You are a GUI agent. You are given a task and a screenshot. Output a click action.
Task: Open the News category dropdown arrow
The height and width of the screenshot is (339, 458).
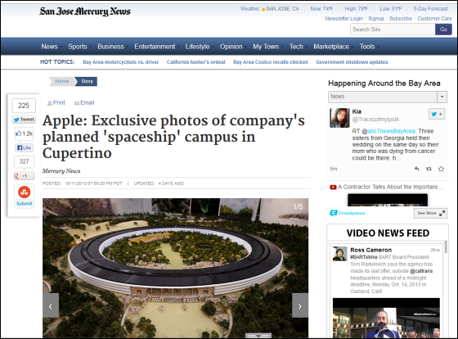click(442, 97)
